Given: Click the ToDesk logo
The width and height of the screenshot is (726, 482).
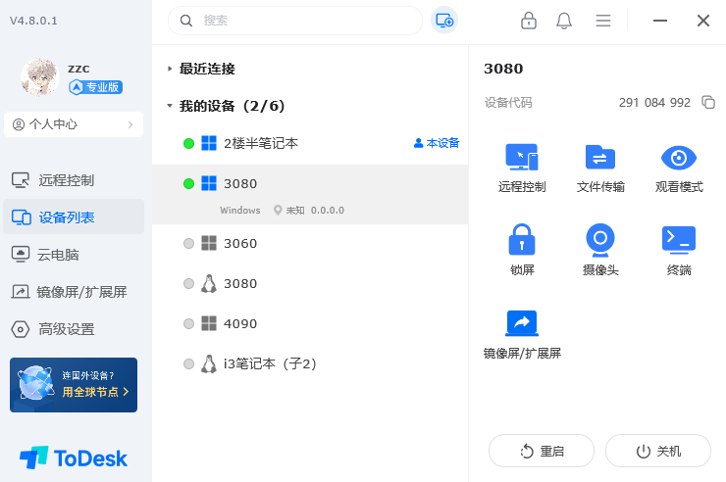Looking at the screenshot, I should point(74,458).
